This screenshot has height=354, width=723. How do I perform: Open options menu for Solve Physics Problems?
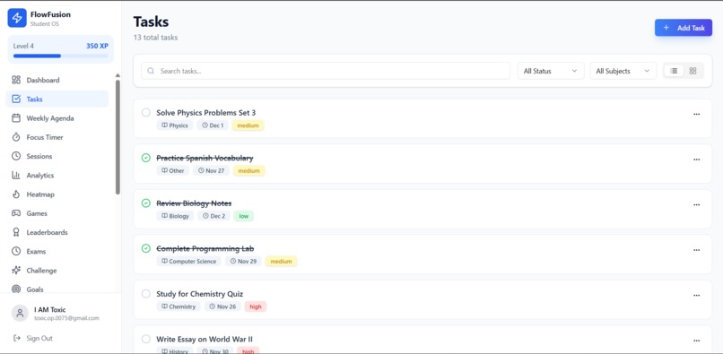696,115
